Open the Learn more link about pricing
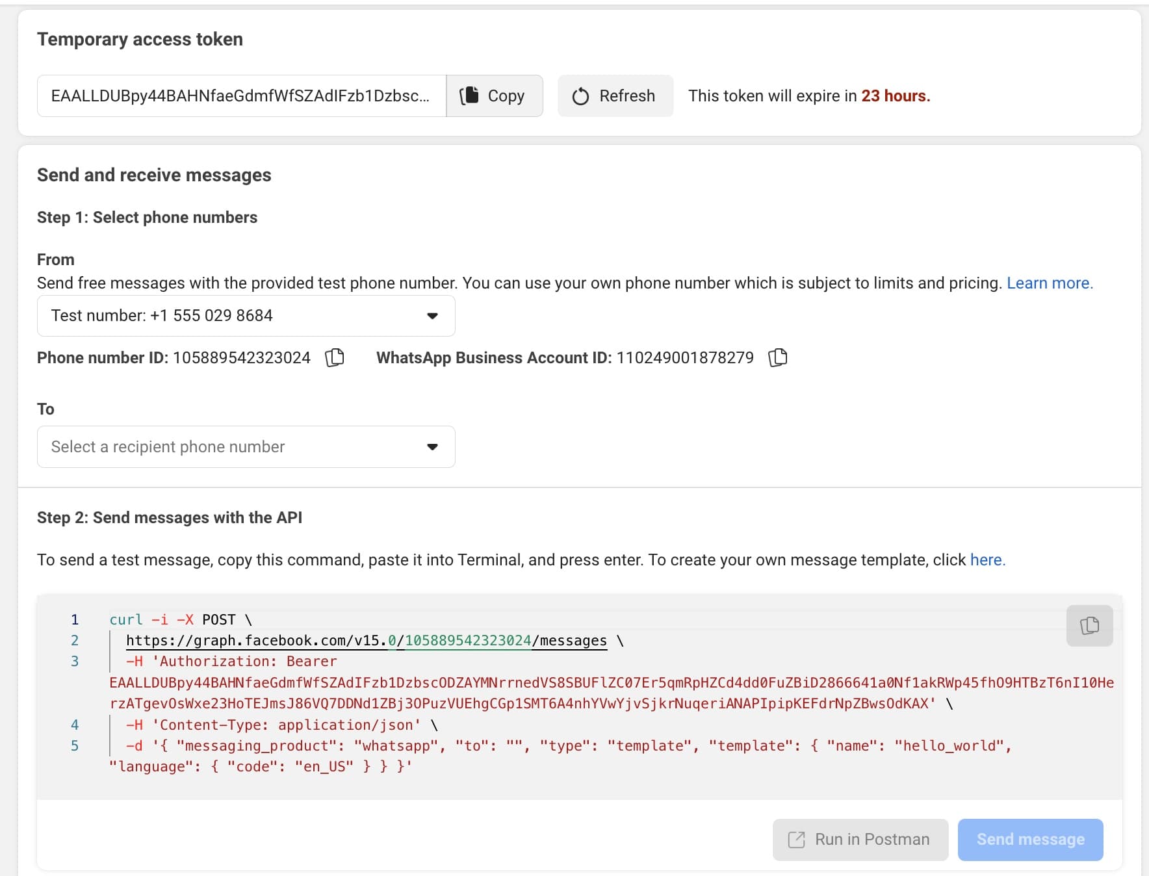This screenshot has height=876, width=1149. [x=1050, y=283]
